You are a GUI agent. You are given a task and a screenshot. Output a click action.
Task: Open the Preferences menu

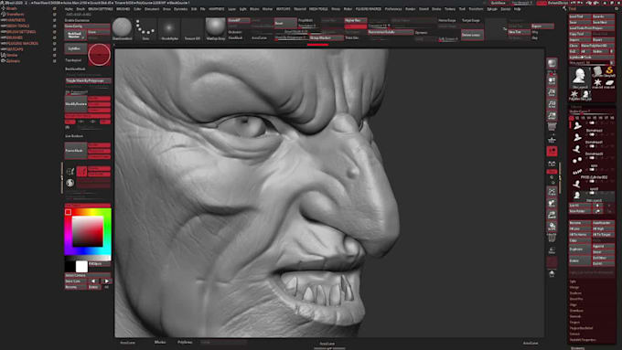click(x=393, y=9)
